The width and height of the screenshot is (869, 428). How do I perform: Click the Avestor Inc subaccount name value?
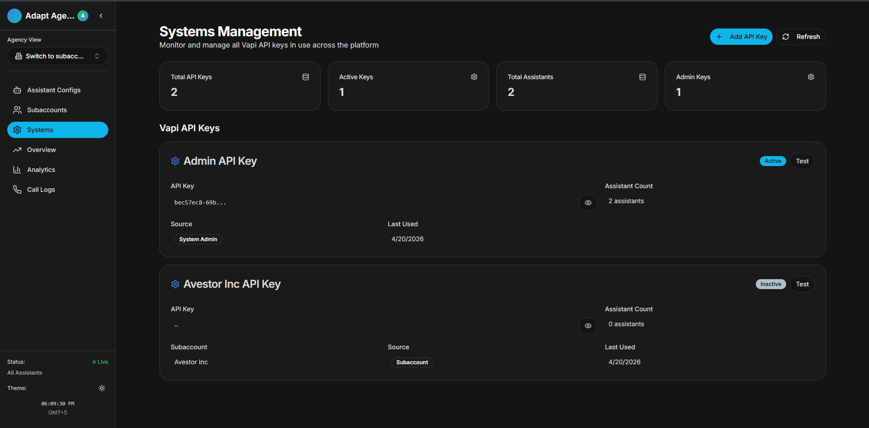[x=191, y=362]
